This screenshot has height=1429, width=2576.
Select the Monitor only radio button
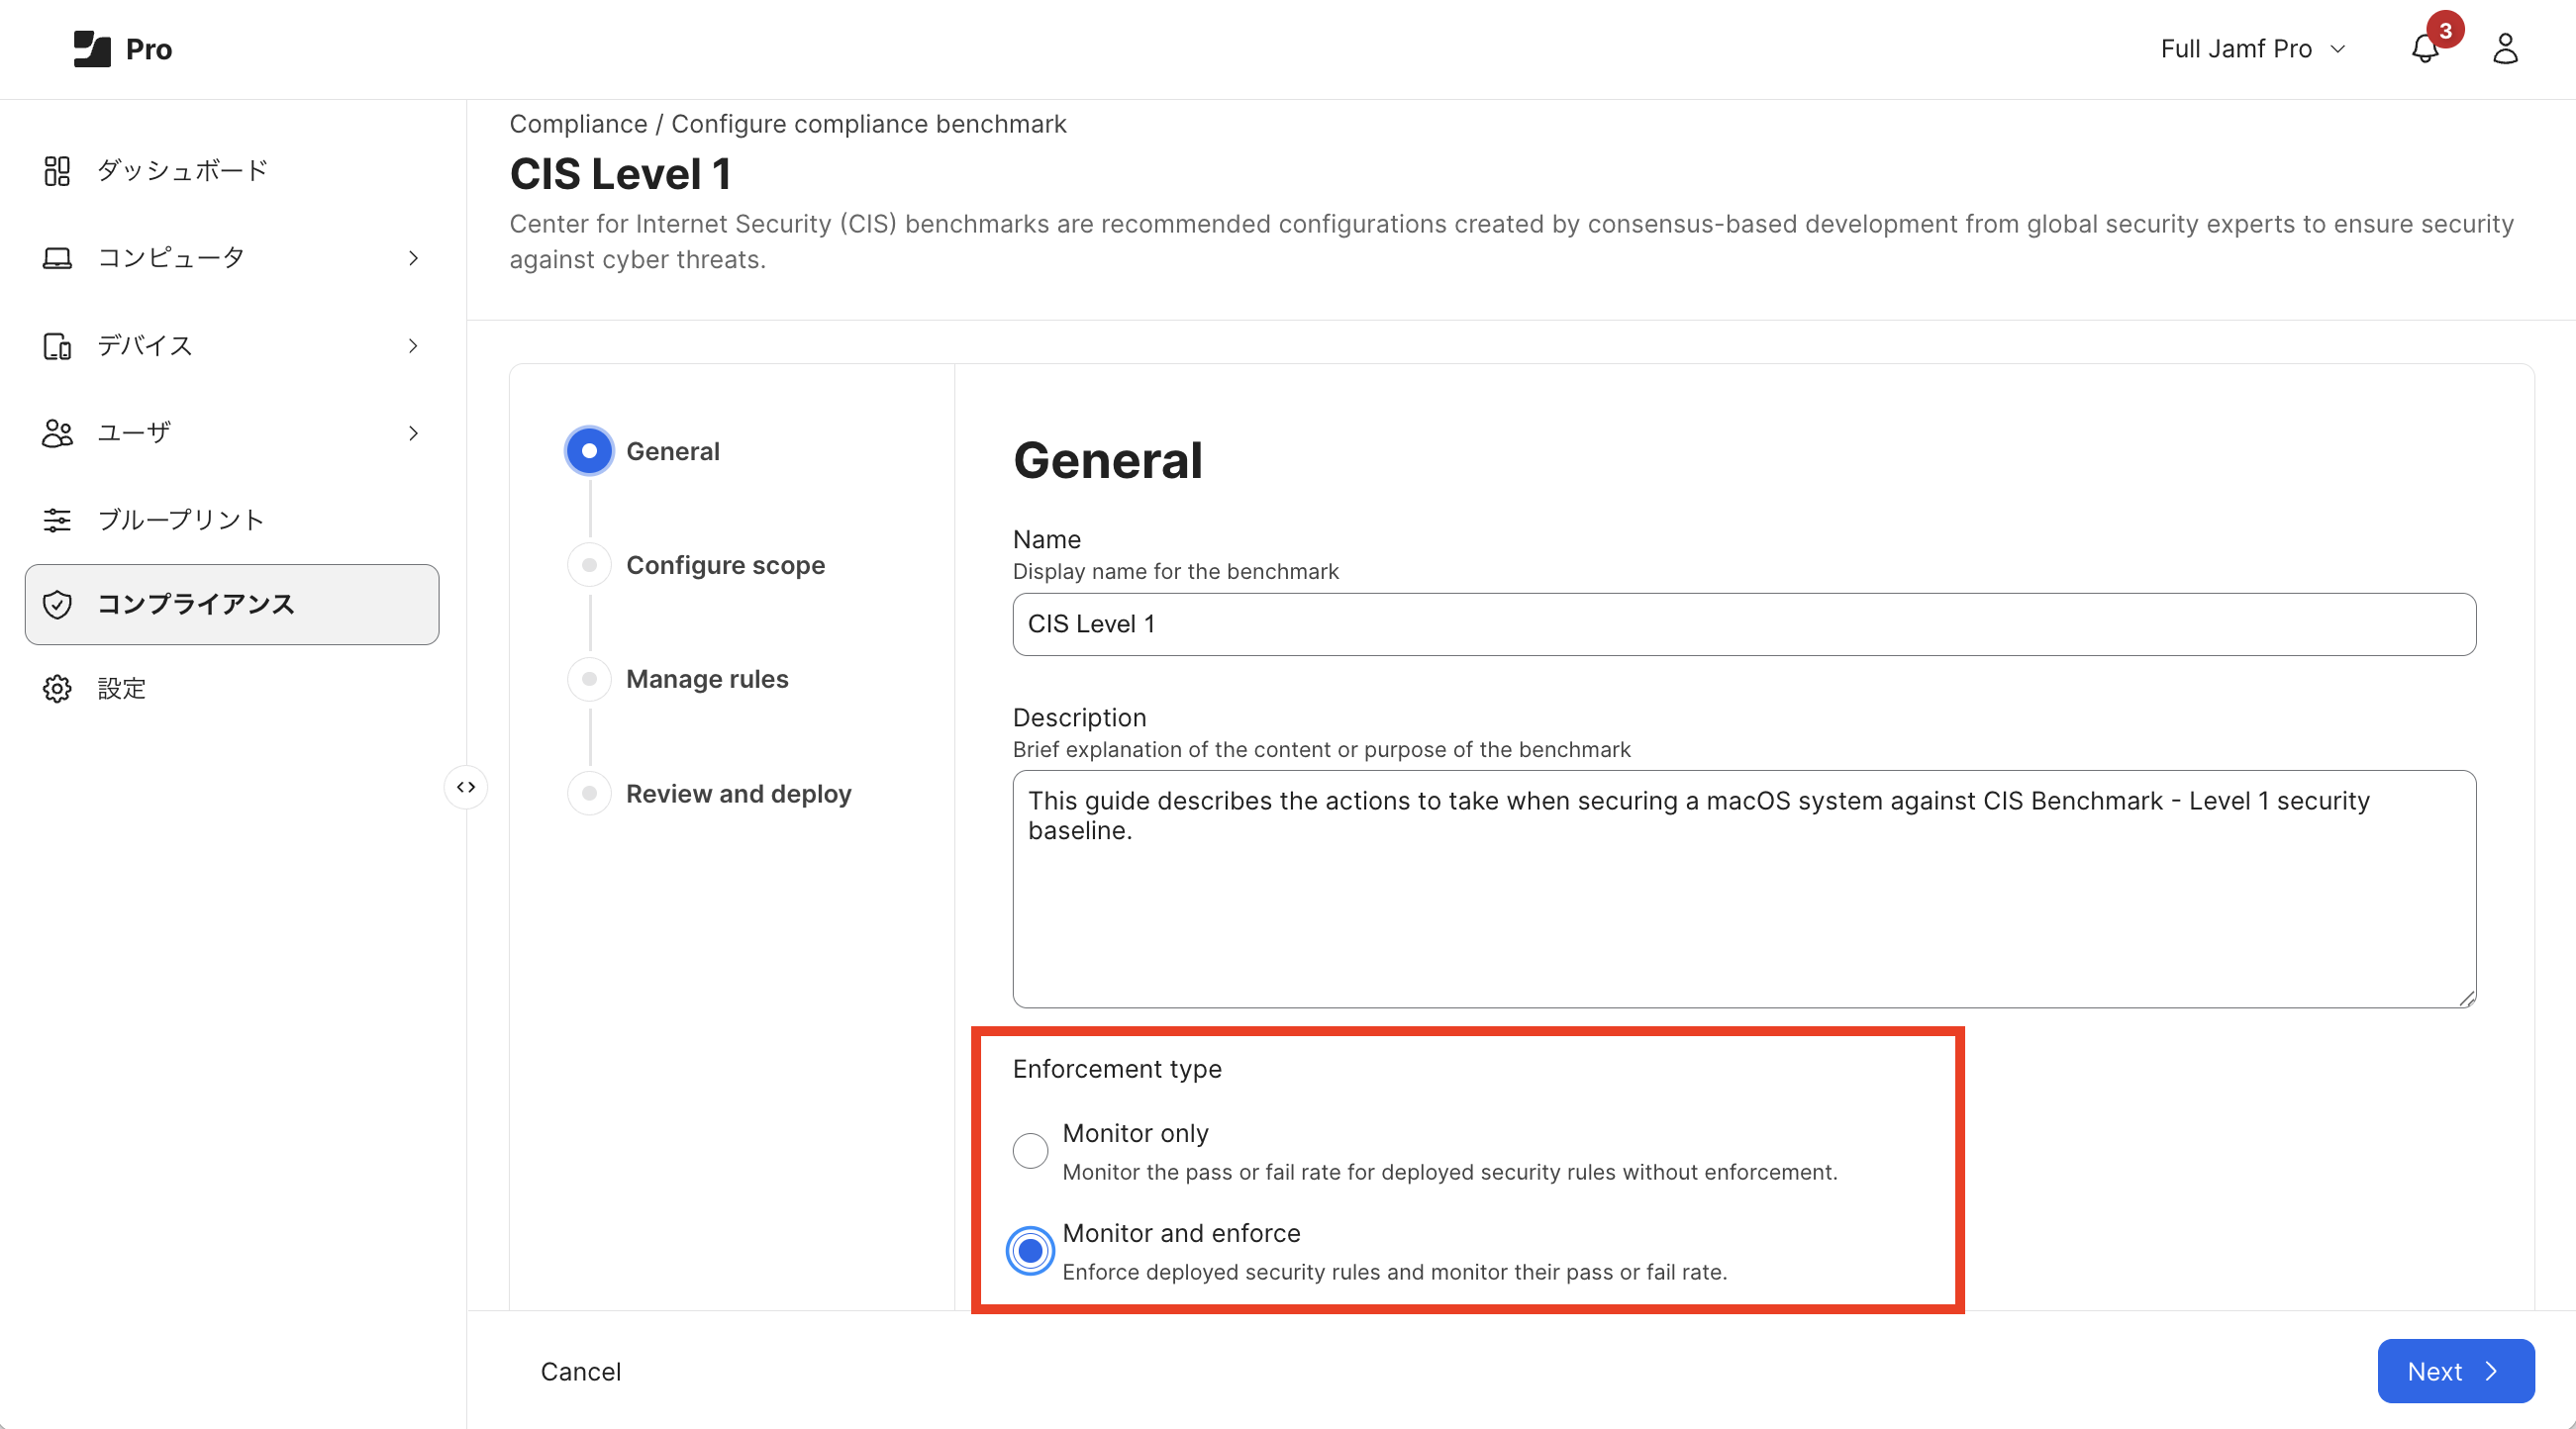click(1030, 1150)
